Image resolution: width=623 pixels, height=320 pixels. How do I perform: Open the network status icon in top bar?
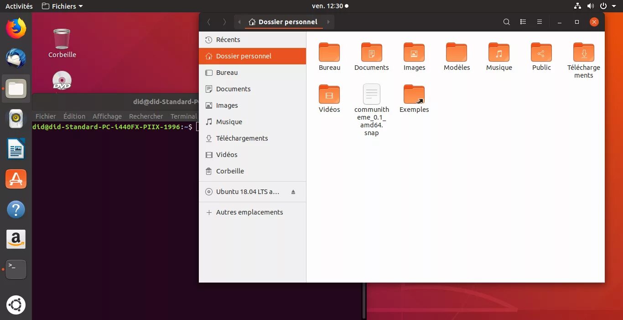[x=578, y=6]
